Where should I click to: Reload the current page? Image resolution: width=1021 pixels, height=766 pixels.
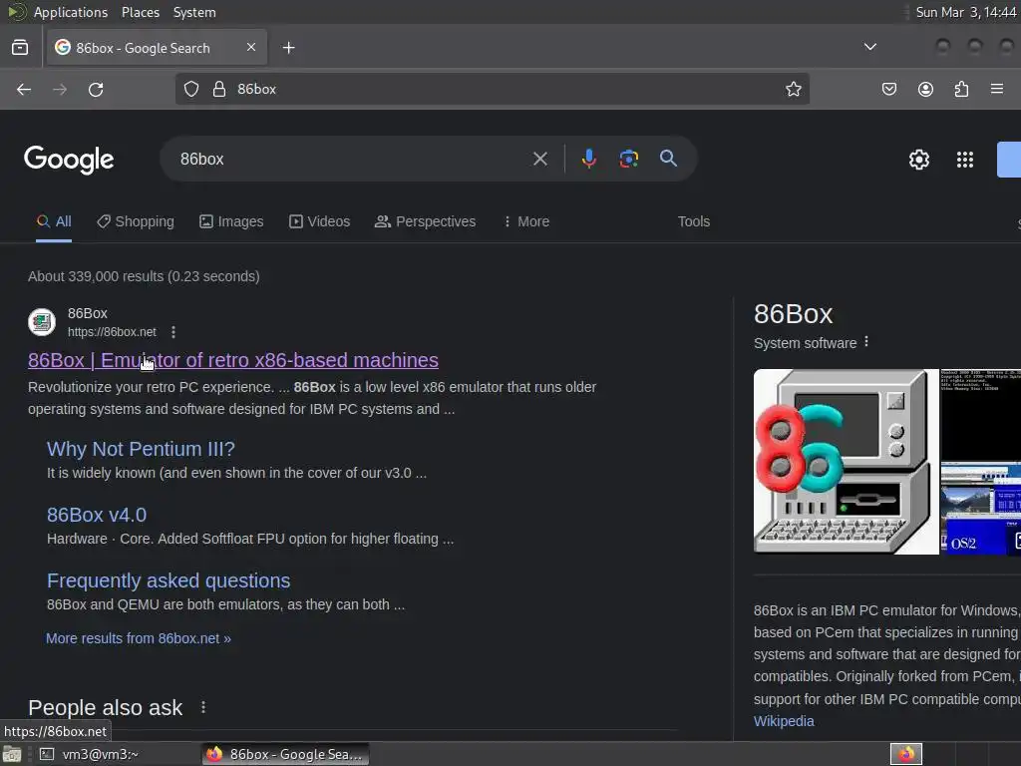point(96,89)
